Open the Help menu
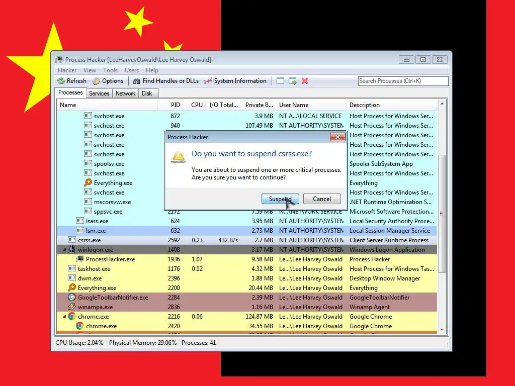This screenshot has width=515, height=386. (152, 70)
